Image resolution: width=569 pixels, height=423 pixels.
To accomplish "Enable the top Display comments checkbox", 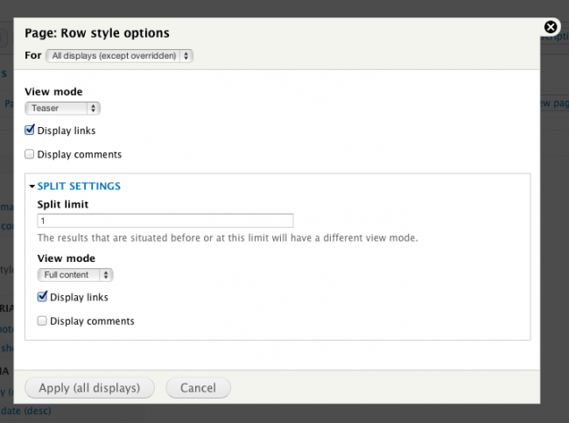I will point(31,155).
